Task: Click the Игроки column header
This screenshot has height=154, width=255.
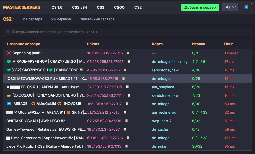Action: click(x=199, y=44)
